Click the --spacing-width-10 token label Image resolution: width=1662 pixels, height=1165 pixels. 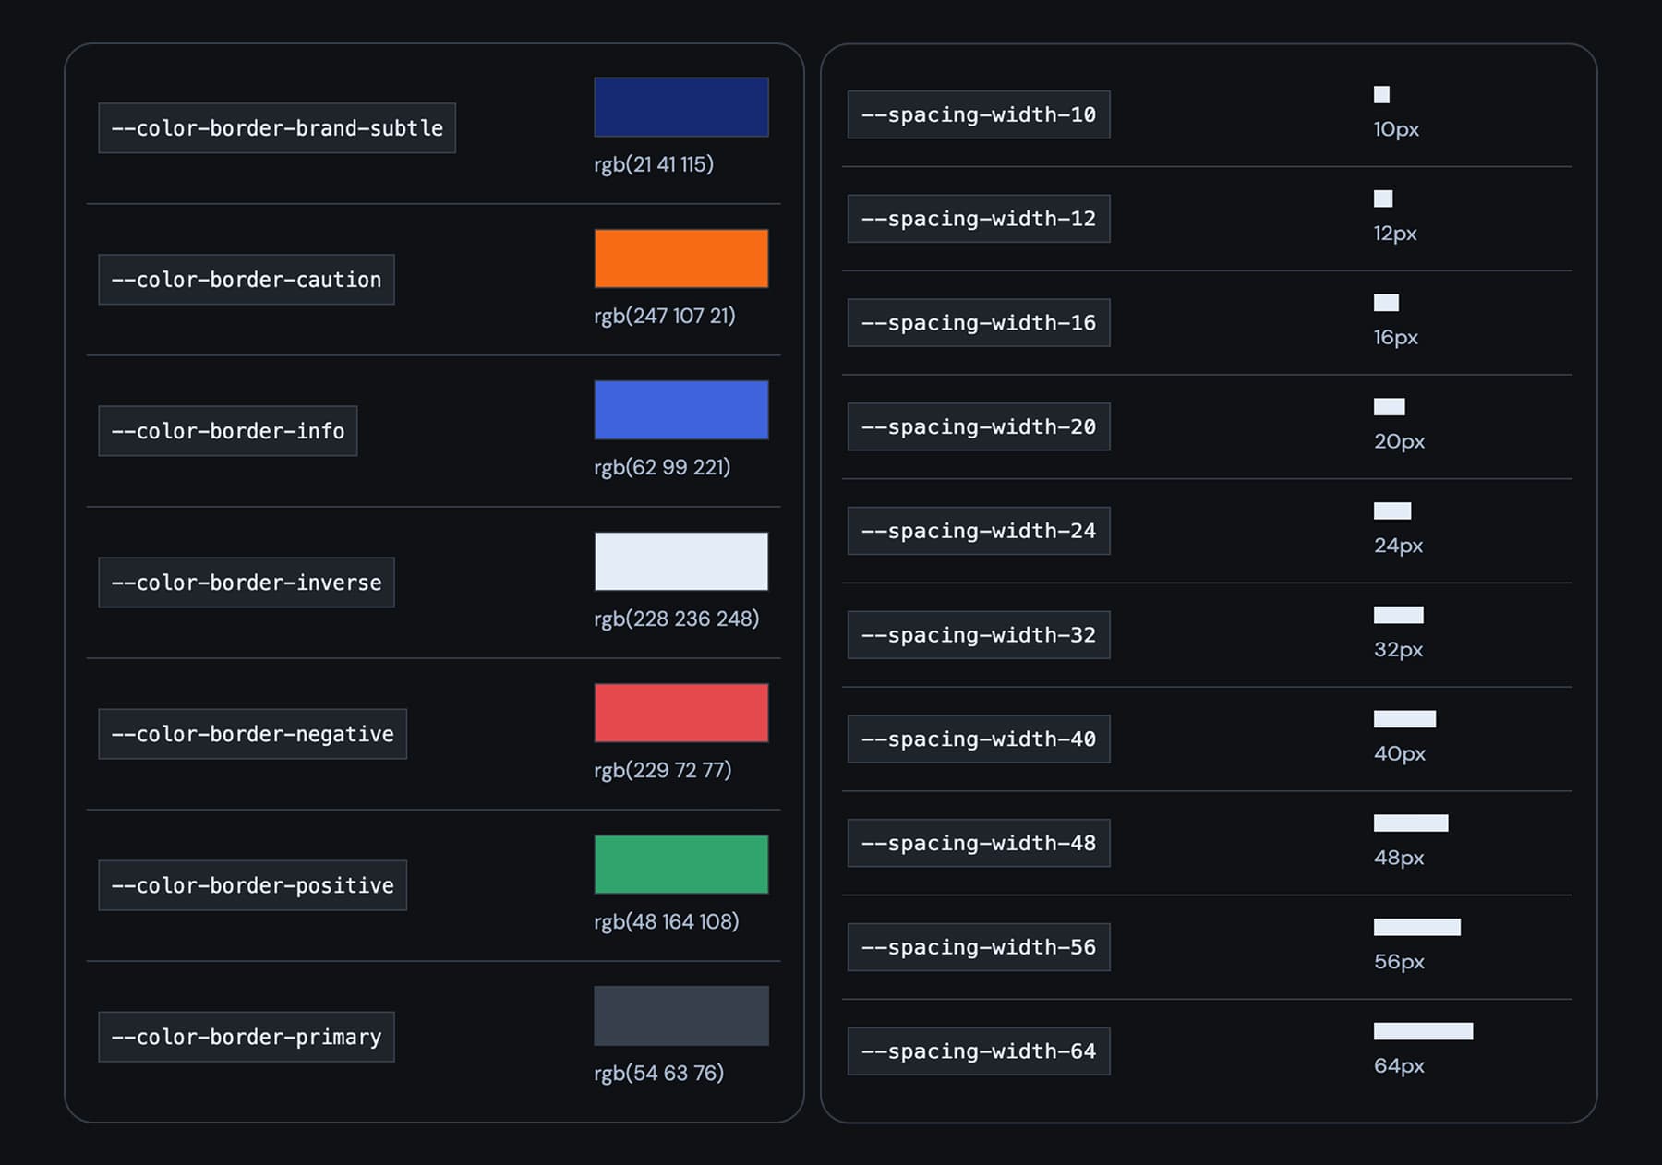click(x=979, y=114)
